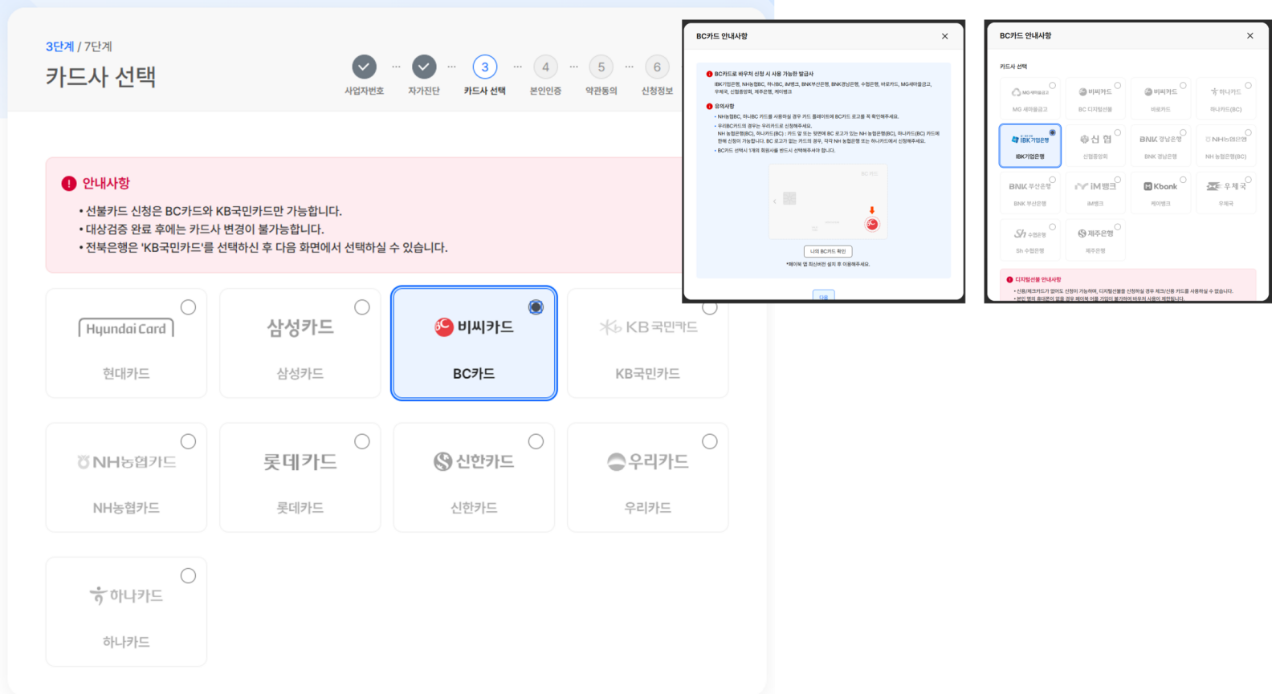Select the 신한카드 radio button

click(x=536, y=441)
